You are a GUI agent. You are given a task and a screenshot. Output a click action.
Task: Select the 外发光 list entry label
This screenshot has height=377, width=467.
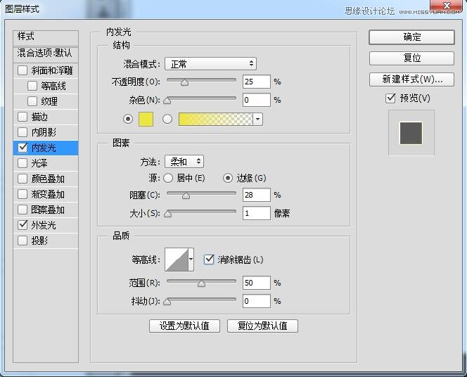[44, 225]
